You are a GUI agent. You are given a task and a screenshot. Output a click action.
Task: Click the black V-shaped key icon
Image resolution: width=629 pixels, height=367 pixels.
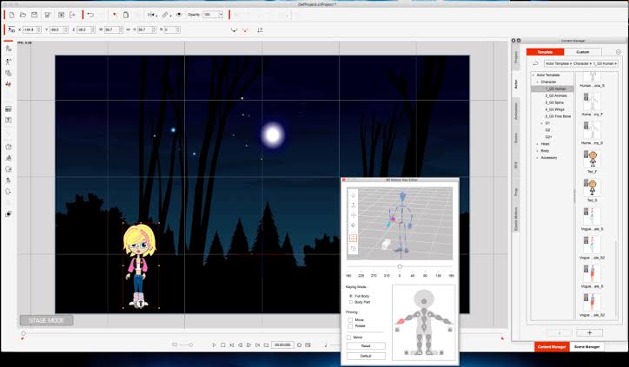click(235, 30)
